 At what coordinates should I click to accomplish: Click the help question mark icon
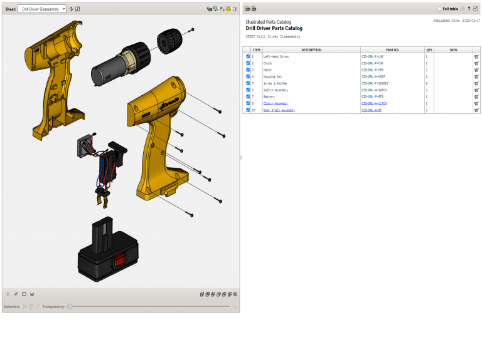[469, 9]
